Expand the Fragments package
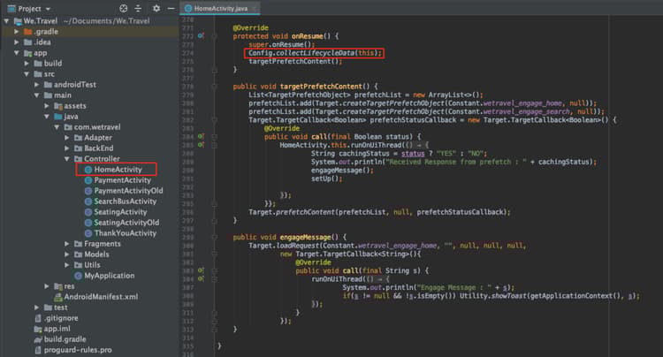The height and width of the screenshot is (357, 663). coord(67,244)
